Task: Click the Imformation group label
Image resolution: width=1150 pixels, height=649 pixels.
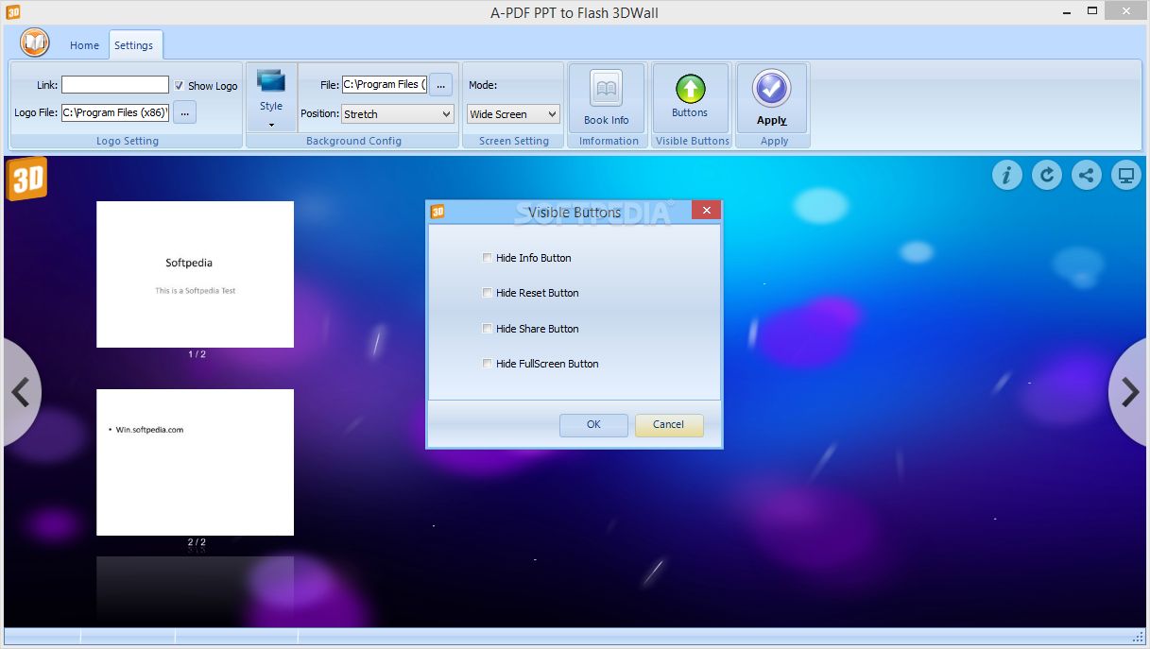Action: [609, 141]
